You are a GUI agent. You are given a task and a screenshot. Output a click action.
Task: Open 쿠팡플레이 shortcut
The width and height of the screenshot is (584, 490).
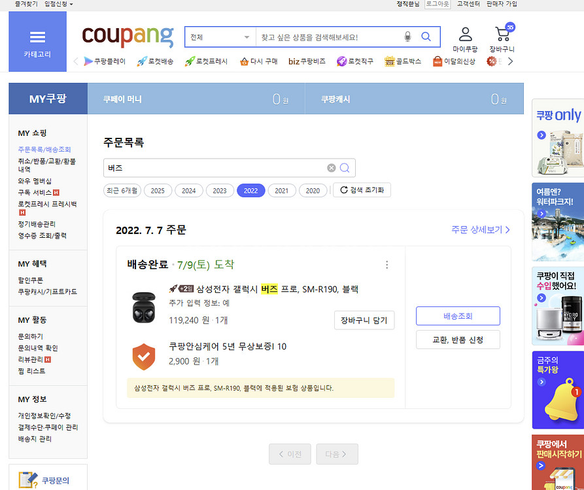[105, 61]
